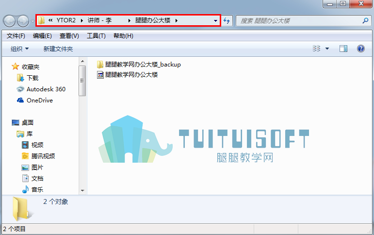The image size is (374, 235).
Task: Click navigation pane scroll up arrow
Action: tap(82, 61)
